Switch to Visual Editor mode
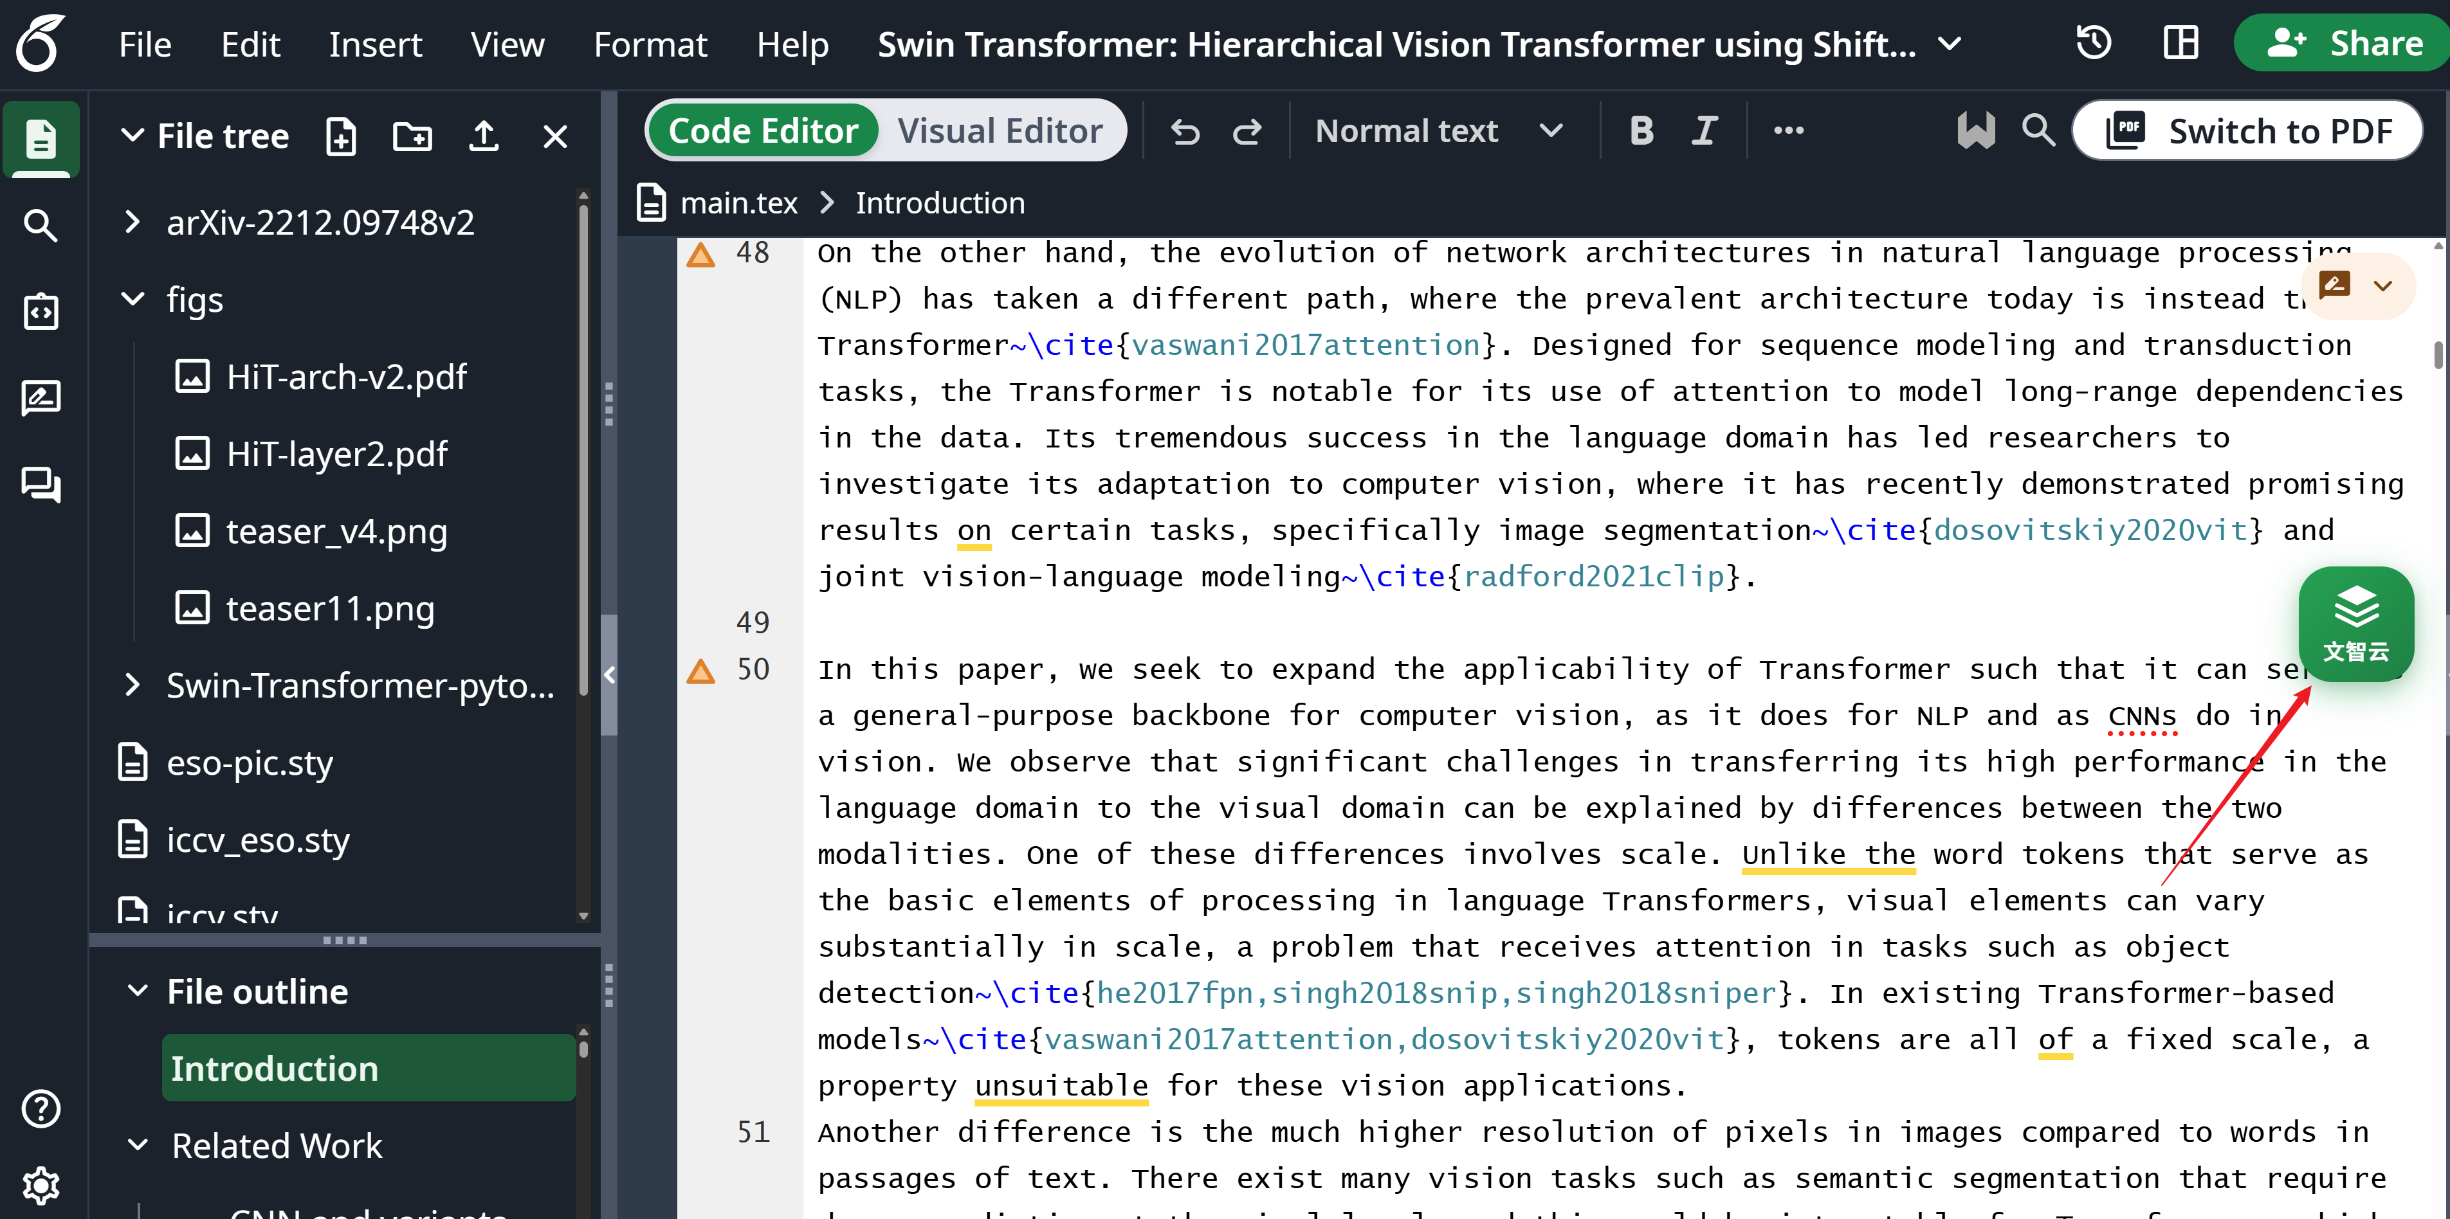This screenshot has height=1219, width=2450. [1000, 131]
